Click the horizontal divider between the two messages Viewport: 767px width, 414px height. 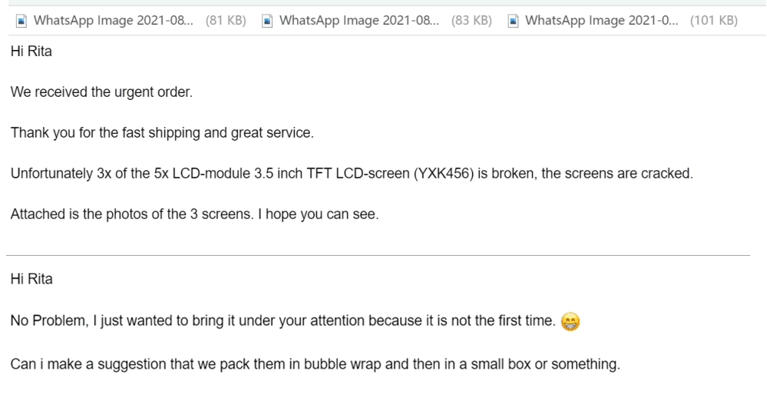coord(379,255)
